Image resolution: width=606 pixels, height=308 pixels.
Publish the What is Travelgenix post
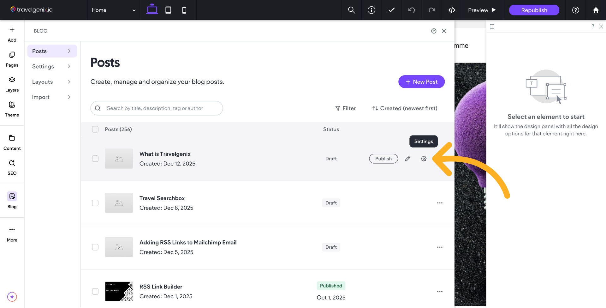tap(383, 159)
